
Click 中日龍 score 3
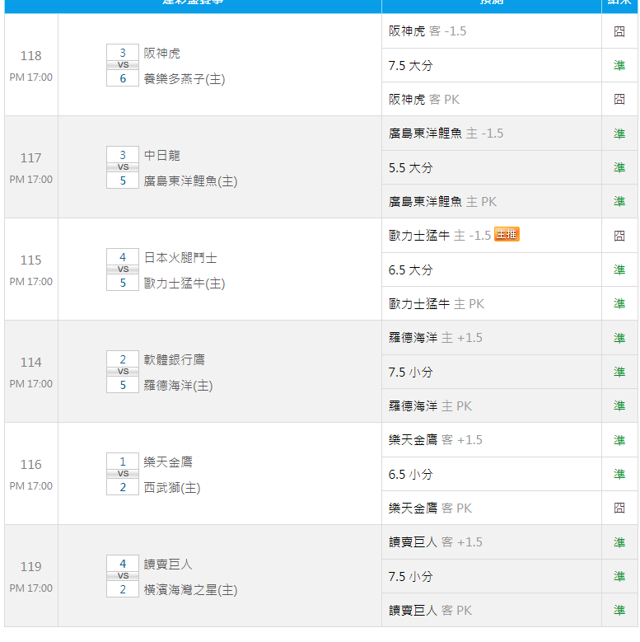(123, 155)
